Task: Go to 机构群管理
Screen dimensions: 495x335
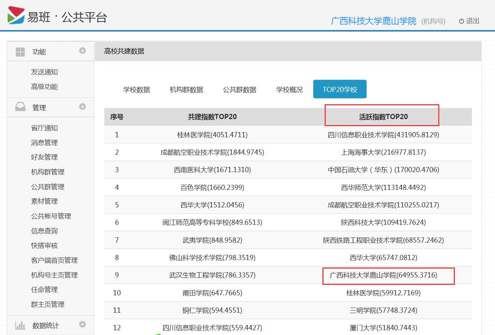Action: (x=48, y=172)
